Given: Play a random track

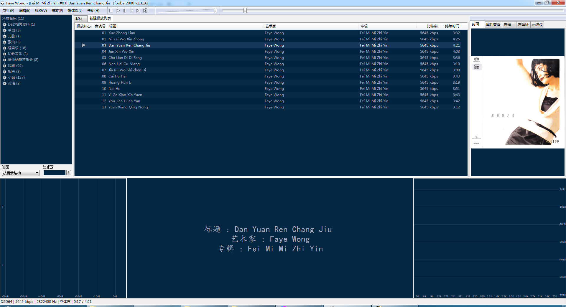Looking at the screenshot, I should coord(145,11).
